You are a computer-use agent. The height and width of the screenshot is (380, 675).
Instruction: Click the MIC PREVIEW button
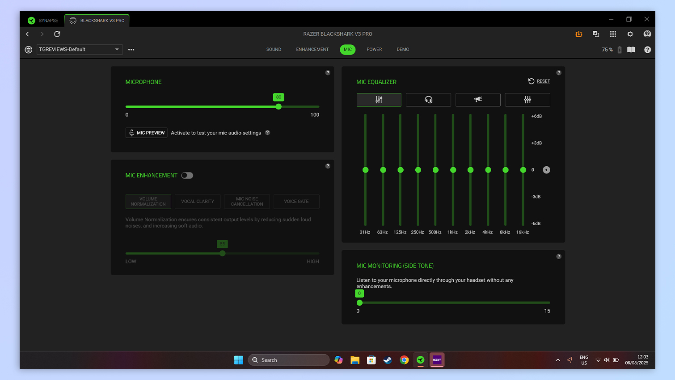(147, 133)
